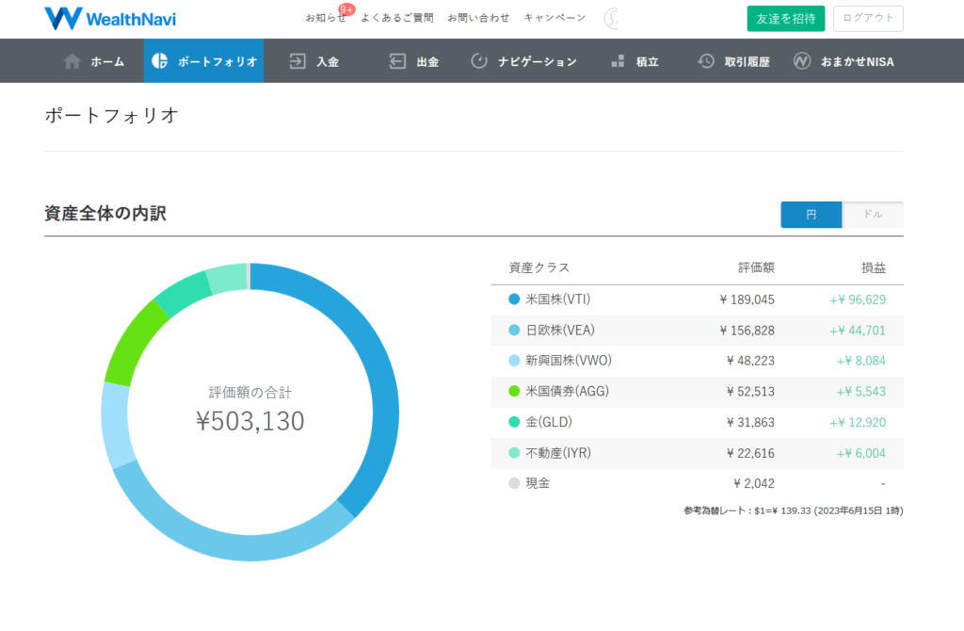
Task: Click the 不動産(IYR) legend dot
Action: (x=514, y=453)
